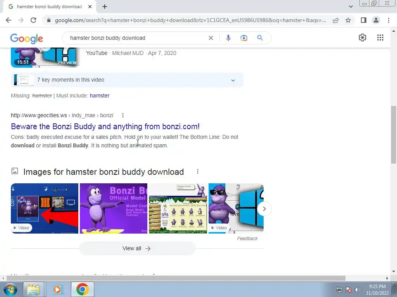Open Beware the Bonzi Buddy result link
Screen dimensions: 397x297
(105, 126)
